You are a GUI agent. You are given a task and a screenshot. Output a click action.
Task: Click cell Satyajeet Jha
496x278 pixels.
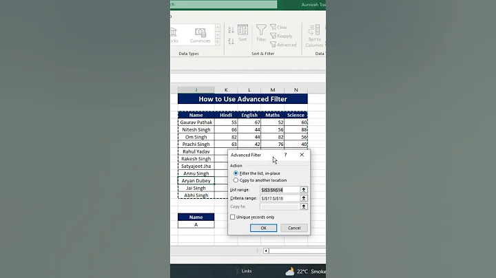click(196, 166)
